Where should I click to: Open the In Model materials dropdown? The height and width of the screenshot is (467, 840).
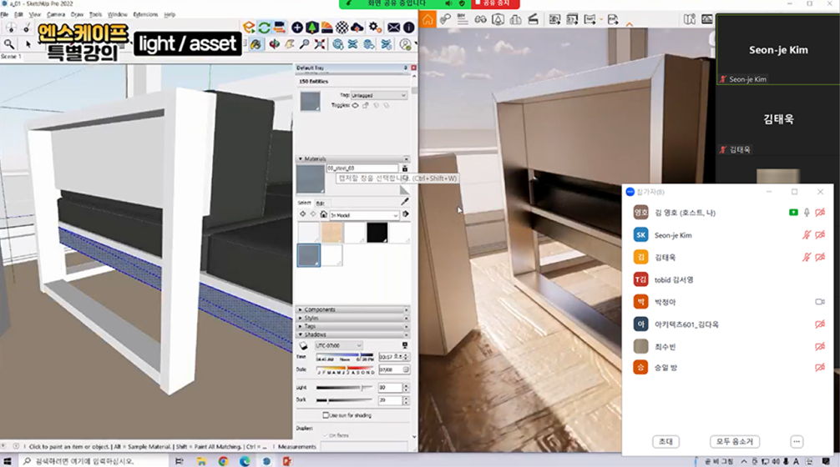(364, 215)
